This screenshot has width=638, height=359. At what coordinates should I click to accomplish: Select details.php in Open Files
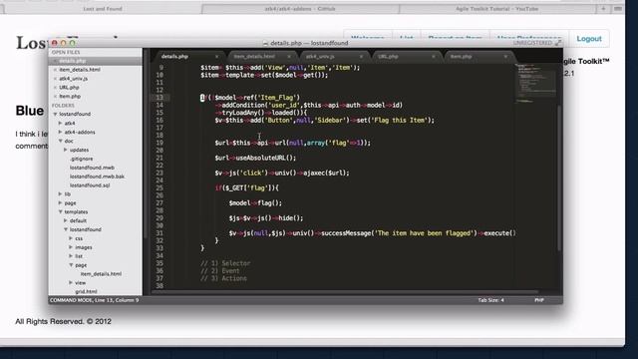coord(73,61)
